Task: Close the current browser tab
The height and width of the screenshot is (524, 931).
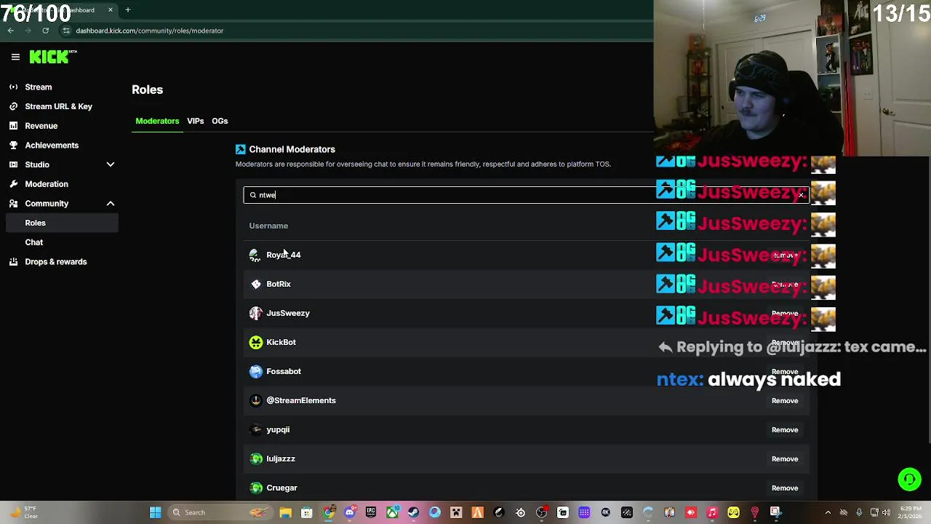Action: (111, 10)
